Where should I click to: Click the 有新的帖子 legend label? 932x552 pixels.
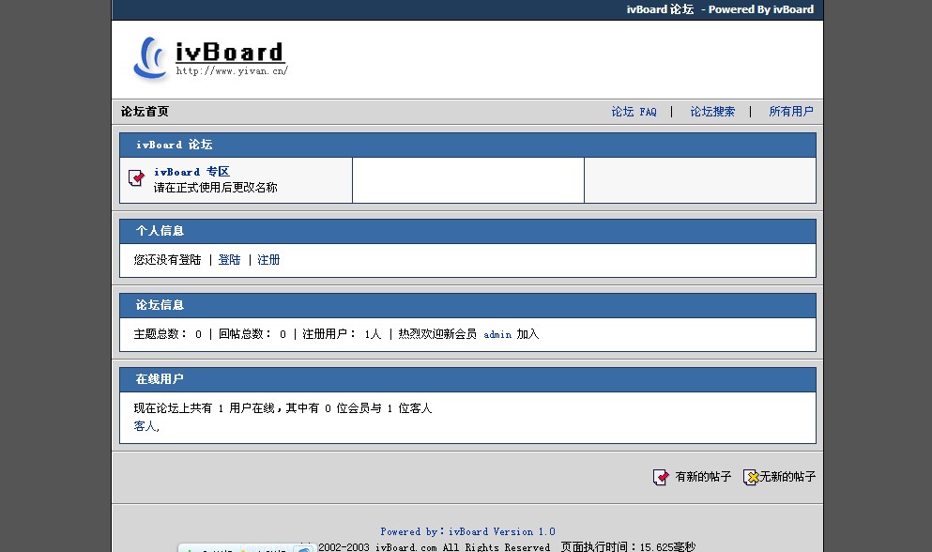coord(703,477)
